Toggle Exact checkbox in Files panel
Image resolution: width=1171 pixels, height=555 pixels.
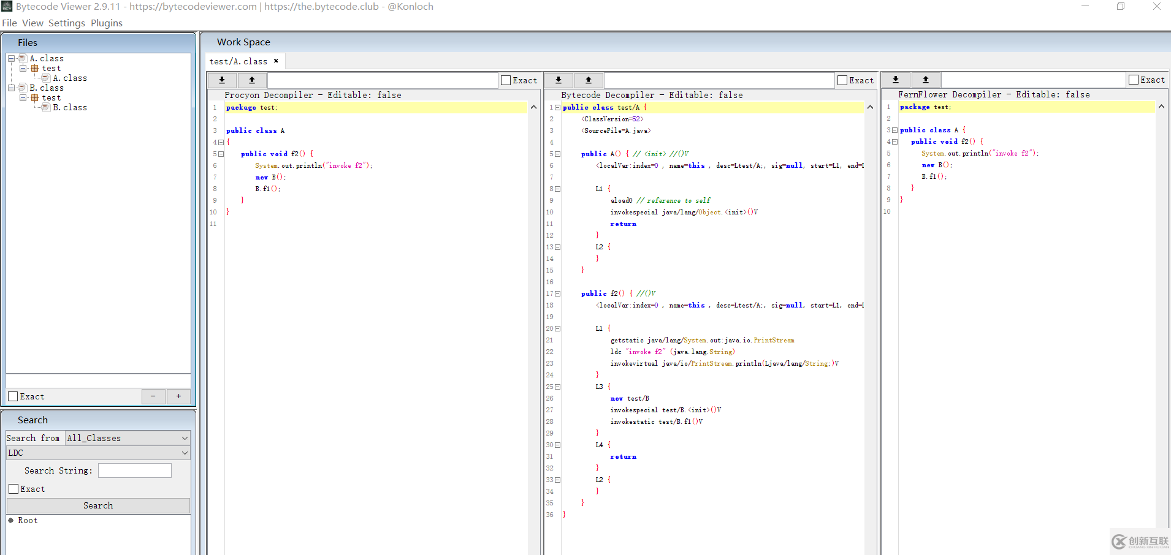pyautogui.click(x=13, y=396)
